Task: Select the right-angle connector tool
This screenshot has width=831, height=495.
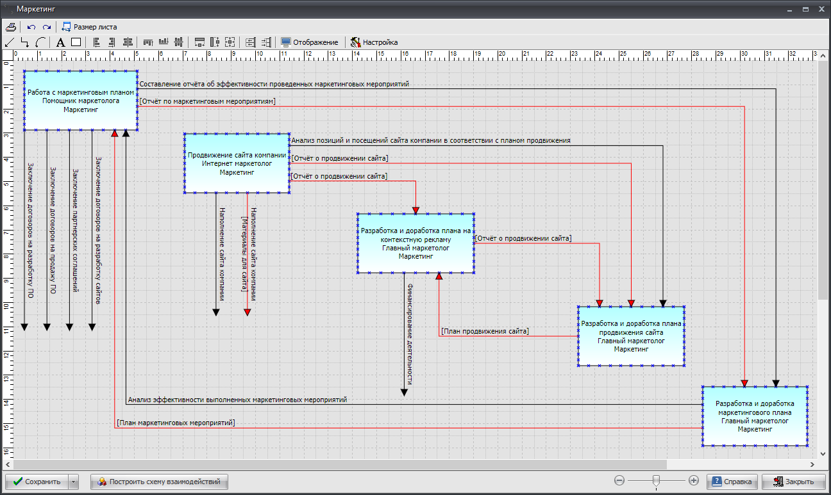Action: 25,42
